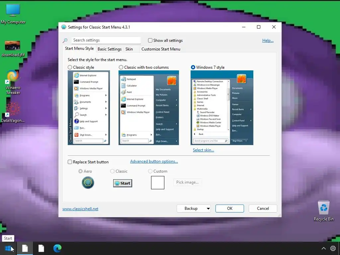Switch to the Skin tab
This screenshot has width=340, height=255.
click(x=129, y=49)
